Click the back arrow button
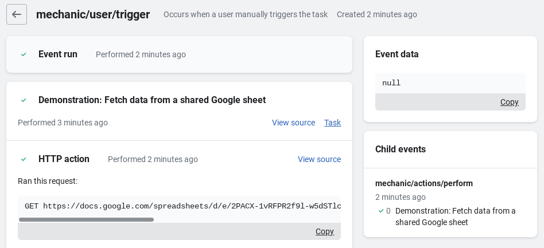This screenshot has height=248, width=544. tap(17, 14)
